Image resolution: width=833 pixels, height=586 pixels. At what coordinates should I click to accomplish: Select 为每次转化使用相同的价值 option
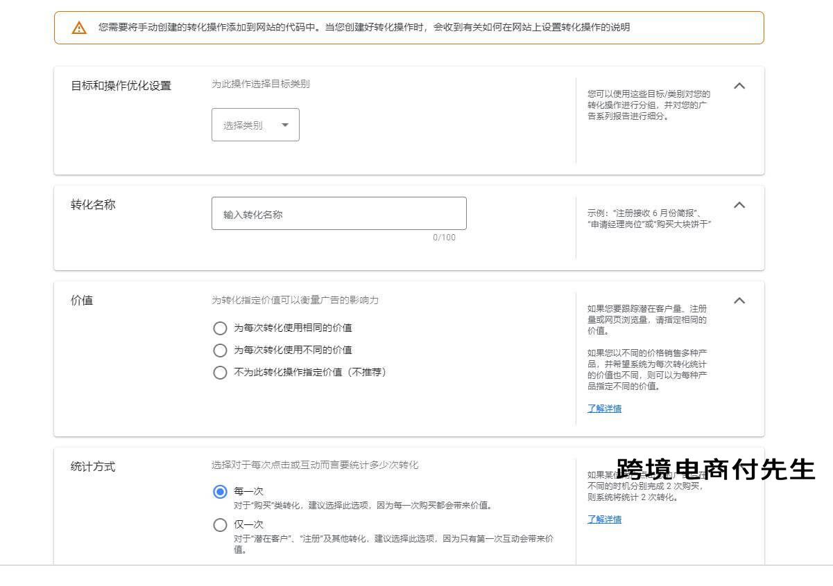pyautogui.click(x=220, y=328)
